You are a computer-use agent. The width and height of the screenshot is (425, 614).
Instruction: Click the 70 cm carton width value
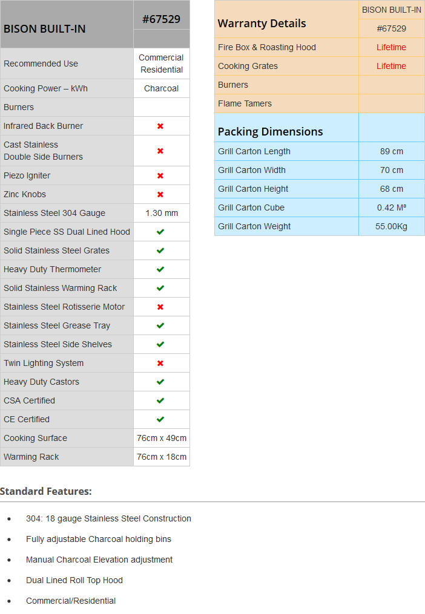(391, 171)
